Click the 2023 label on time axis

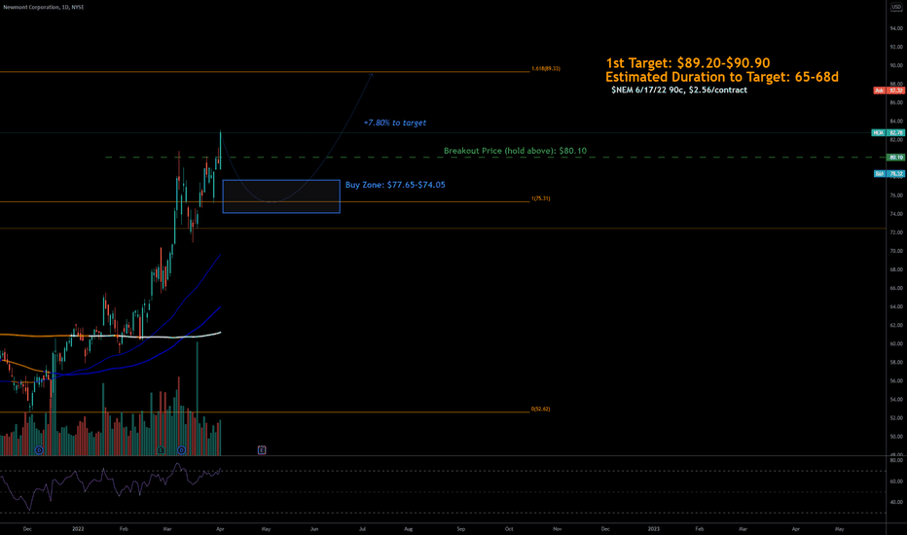click(654, 528)
